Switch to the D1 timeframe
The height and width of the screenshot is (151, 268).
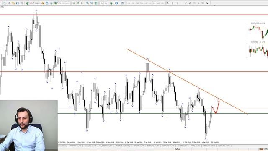[154, 3]
